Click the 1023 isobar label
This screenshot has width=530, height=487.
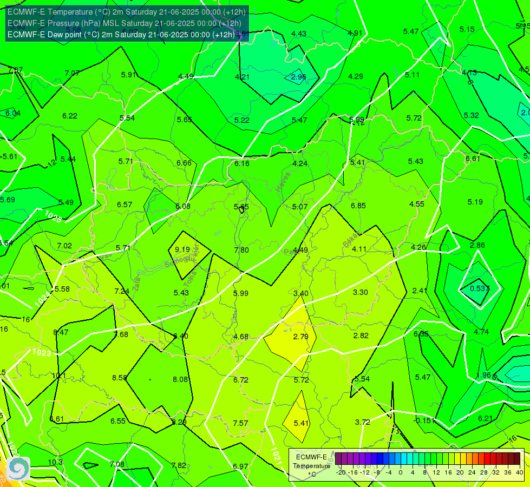(x=42, y=353)
